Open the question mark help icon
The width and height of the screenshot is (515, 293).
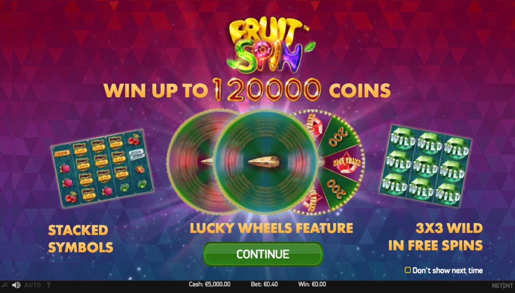coord(49,285)
